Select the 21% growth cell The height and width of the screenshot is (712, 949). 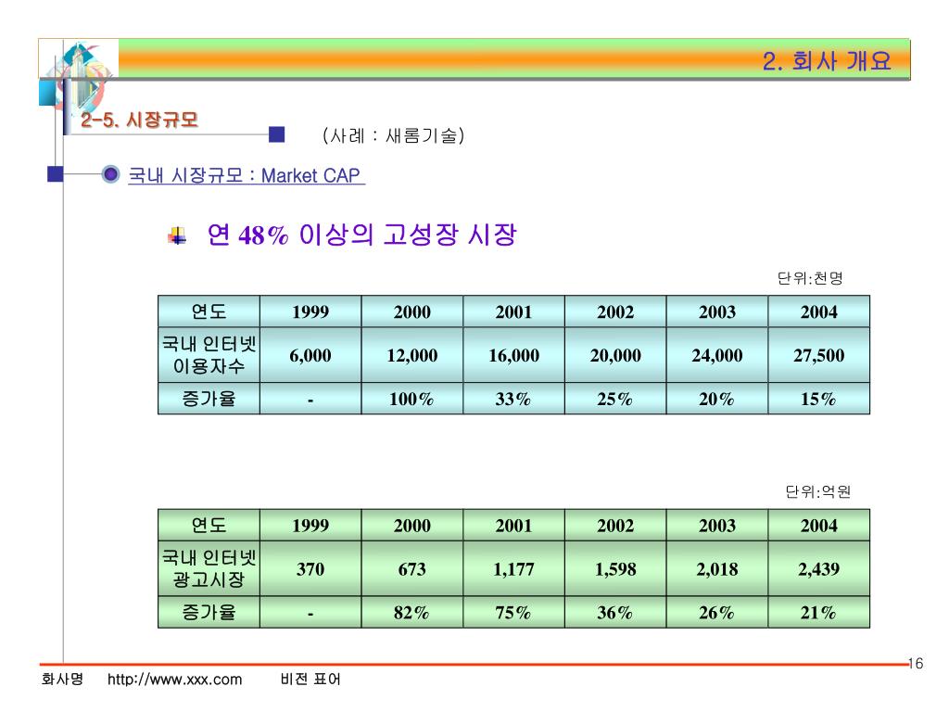[819, 612]
